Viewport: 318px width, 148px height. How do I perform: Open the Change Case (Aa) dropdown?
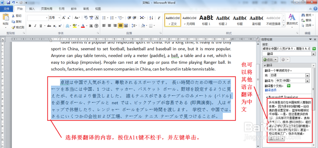(77, 18)
